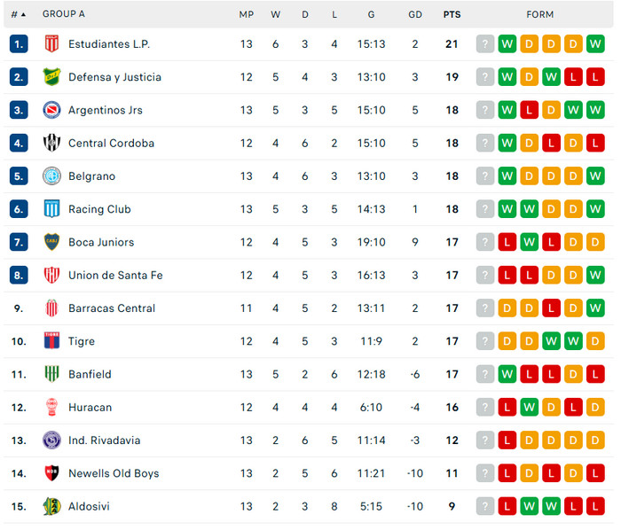
Task: Sort standings by GD column header
Action: tap(415, 14)
